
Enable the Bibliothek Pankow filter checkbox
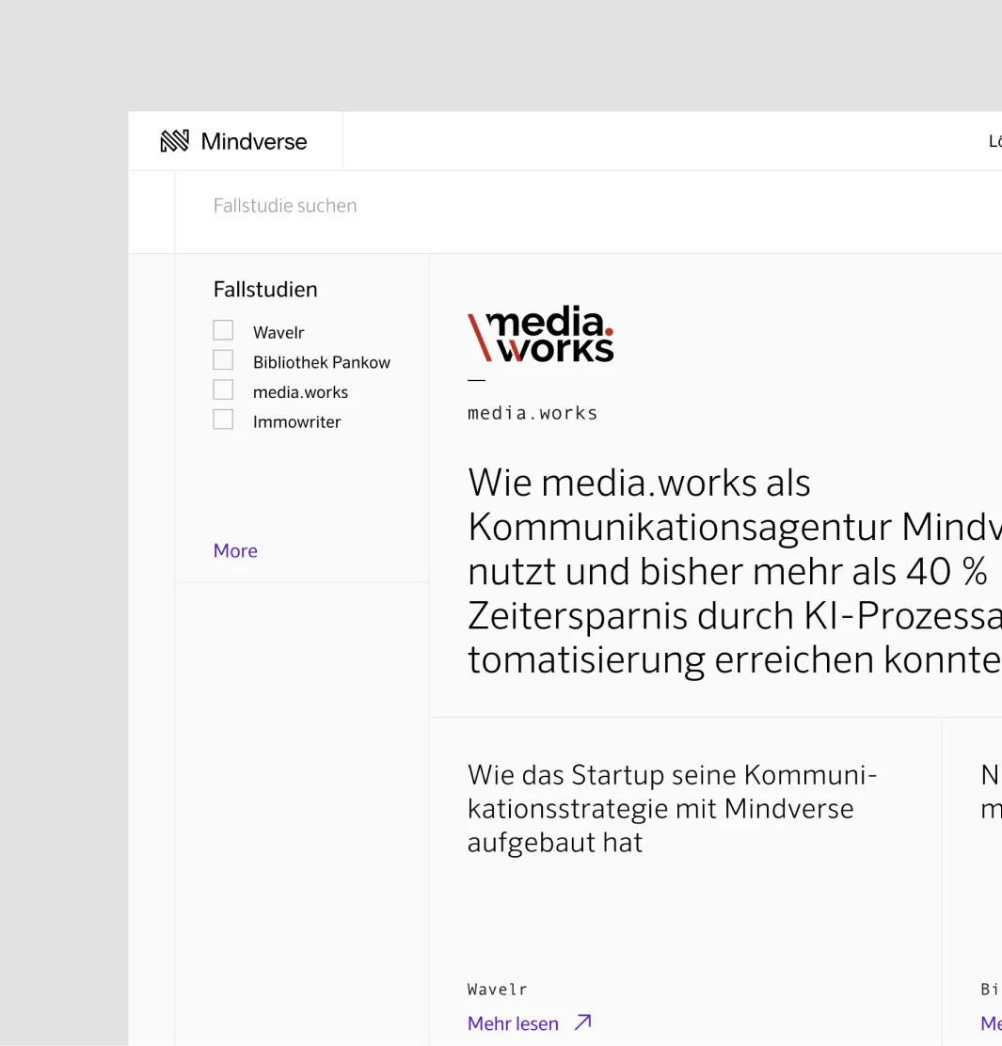(x=223, y=360)
